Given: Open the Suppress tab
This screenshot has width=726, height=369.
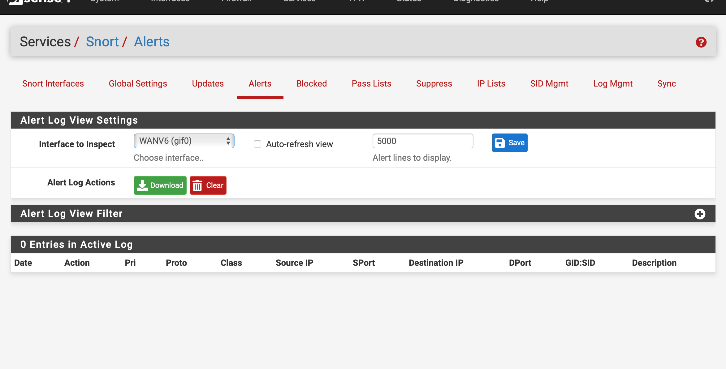Looking at the screenshot, I should click(434, 83).
